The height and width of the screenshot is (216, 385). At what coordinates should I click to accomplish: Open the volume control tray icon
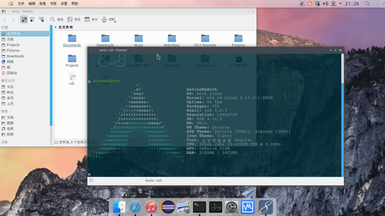click(325, 4)
